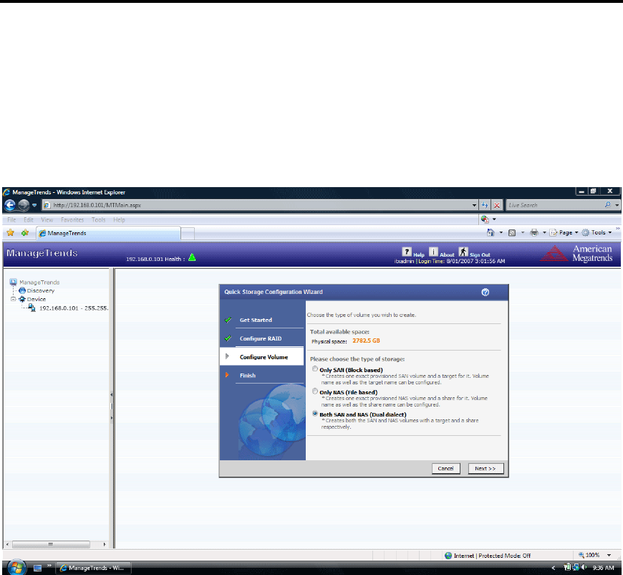Select the ManageTrends browser tab
This screenshot has width=623, height=575.
tap(108, 233)
